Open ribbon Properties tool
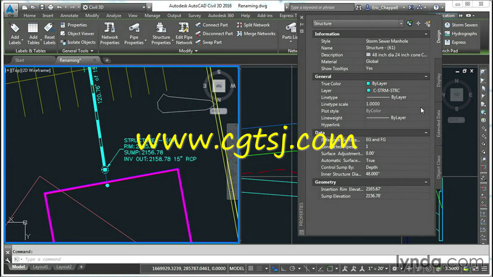 [73, 25]
